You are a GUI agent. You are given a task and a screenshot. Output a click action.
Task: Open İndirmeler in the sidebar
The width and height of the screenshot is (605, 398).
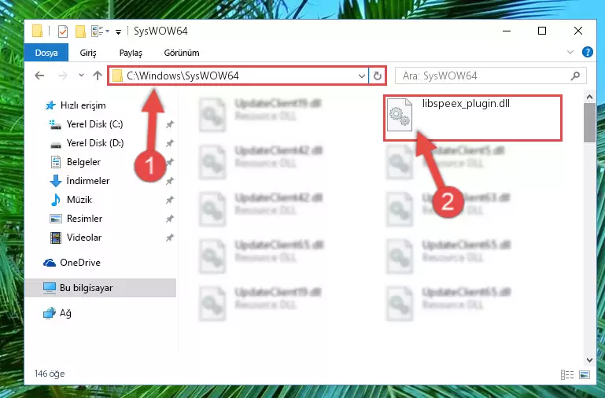pyautogui.click(x=79, y=181)
